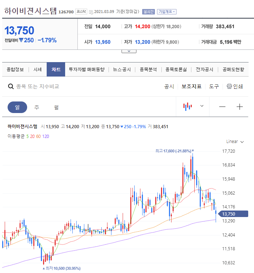The image size is (254, 273).
Task: Open the 도구 tools menu
Action: (x=214, y=86)
